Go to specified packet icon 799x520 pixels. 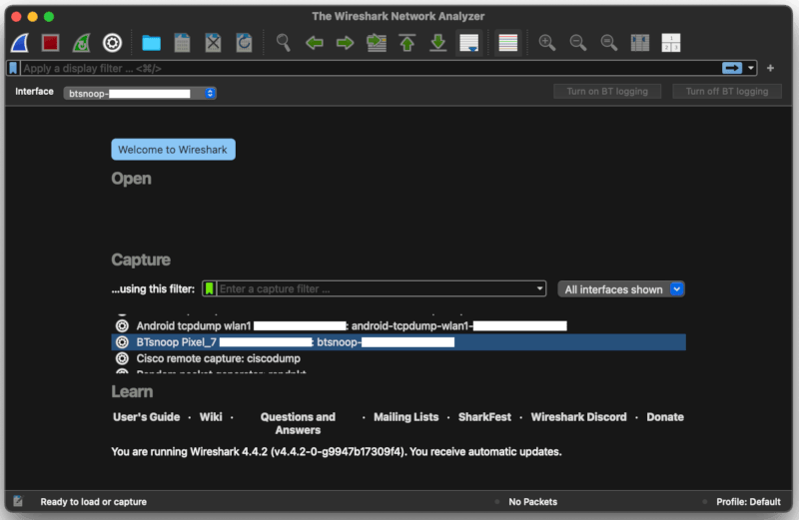[377, 43]
